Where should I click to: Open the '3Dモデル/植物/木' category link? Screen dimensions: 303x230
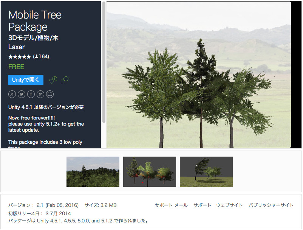33,38
